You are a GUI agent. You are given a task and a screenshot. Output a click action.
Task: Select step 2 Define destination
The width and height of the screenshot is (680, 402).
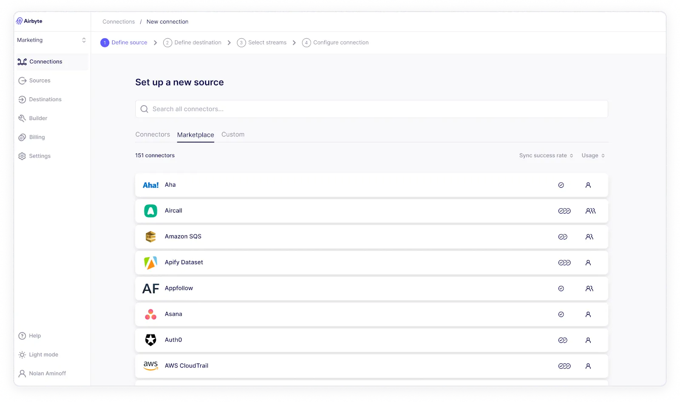(x=192, y=42)
